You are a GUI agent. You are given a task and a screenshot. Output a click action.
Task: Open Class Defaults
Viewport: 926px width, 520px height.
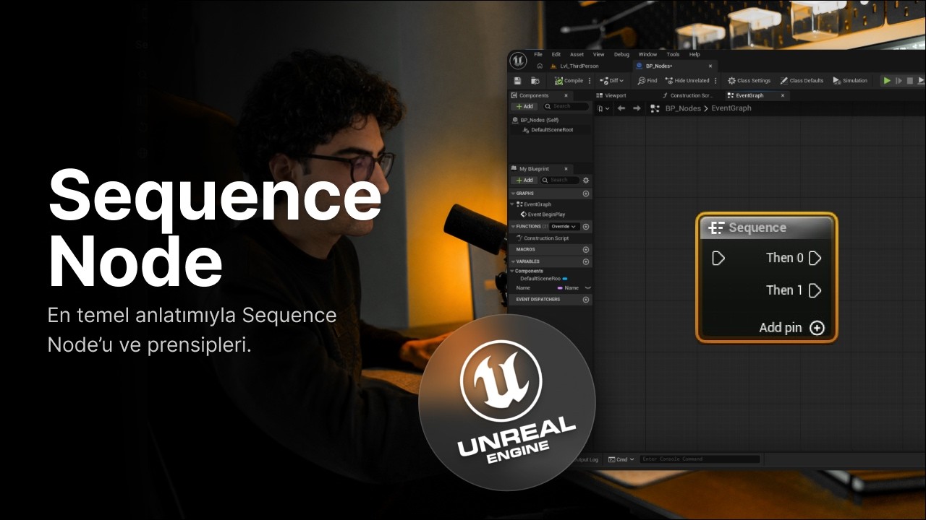pyautogui.click(x=802, y=81)
